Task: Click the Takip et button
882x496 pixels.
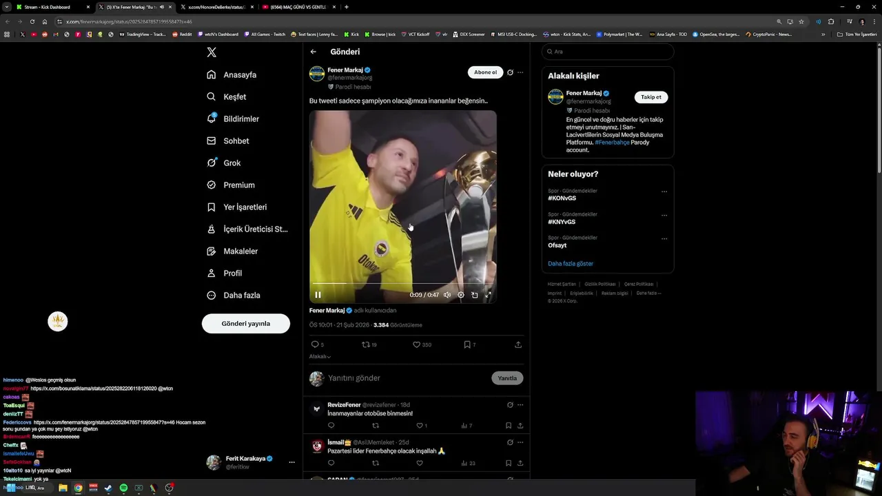Action: tap(651, 97)
